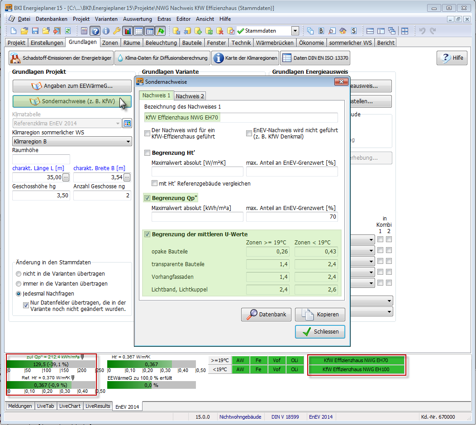Click the Bezeichnung des Nachweises 1 text field

(x=241, y=118)
